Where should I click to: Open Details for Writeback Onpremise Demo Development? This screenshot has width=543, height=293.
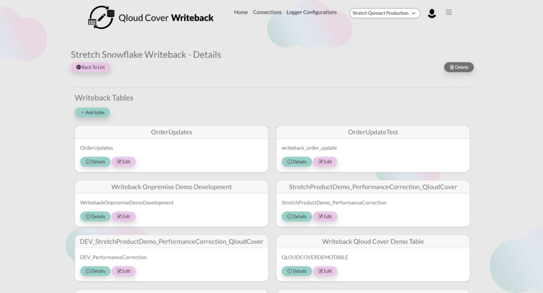tap(95, 217)
